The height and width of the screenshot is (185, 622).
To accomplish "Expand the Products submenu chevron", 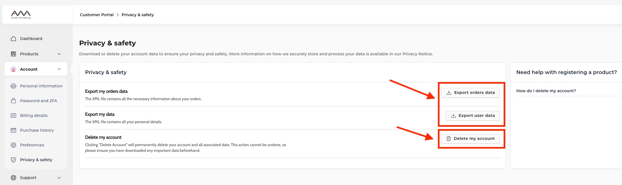I will coord(59,54).
